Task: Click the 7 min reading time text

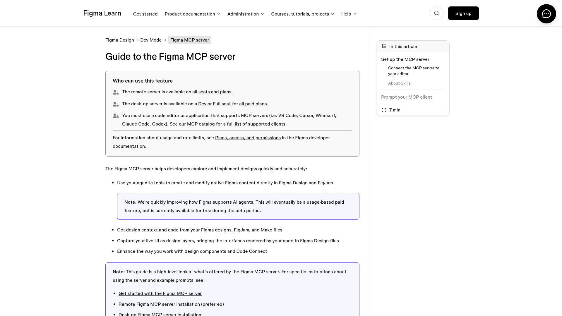Action: tap(395, 110)
